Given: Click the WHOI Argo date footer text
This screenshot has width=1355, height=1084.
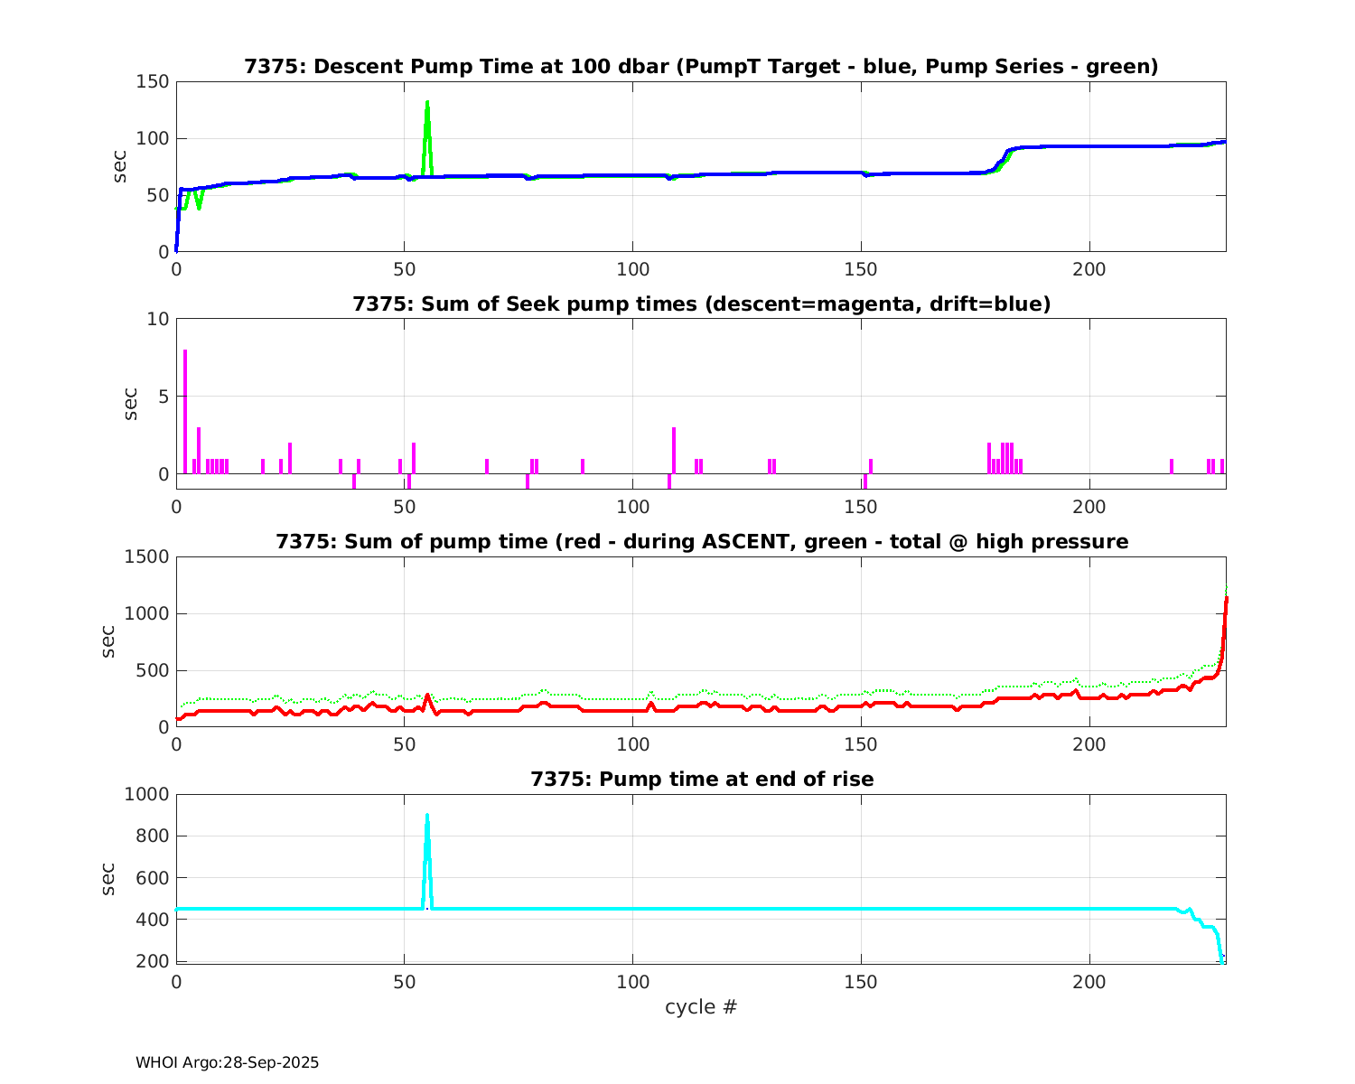Looking at the screenshot, I should click(x=227, y=1063).
